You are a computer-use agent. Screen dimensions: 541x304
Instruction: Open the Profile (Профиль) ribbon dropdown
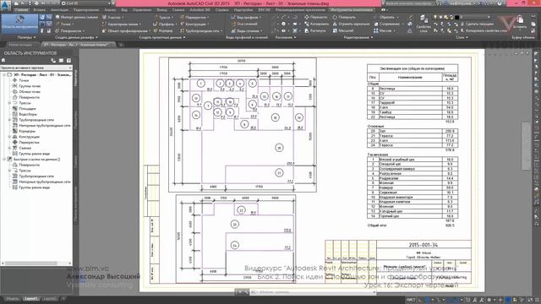pyautogui.click(x=165, y=24)
